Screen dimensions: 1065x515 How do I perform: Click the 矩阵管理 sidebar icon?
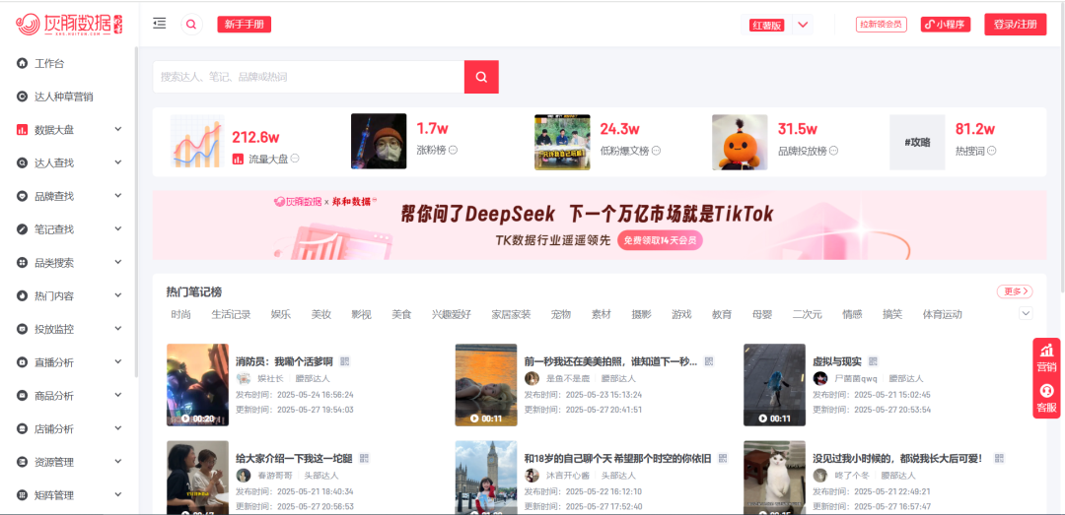coord(22,495)
